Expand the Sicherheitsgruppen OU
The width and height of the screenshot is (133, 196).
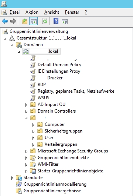point(33,131)
